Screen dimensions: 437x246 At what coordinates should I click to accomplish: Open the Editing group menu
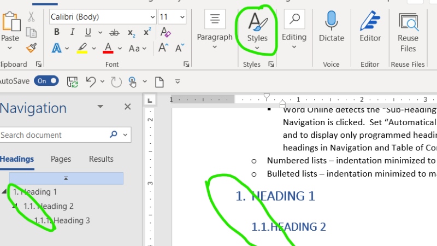point(294,30)
